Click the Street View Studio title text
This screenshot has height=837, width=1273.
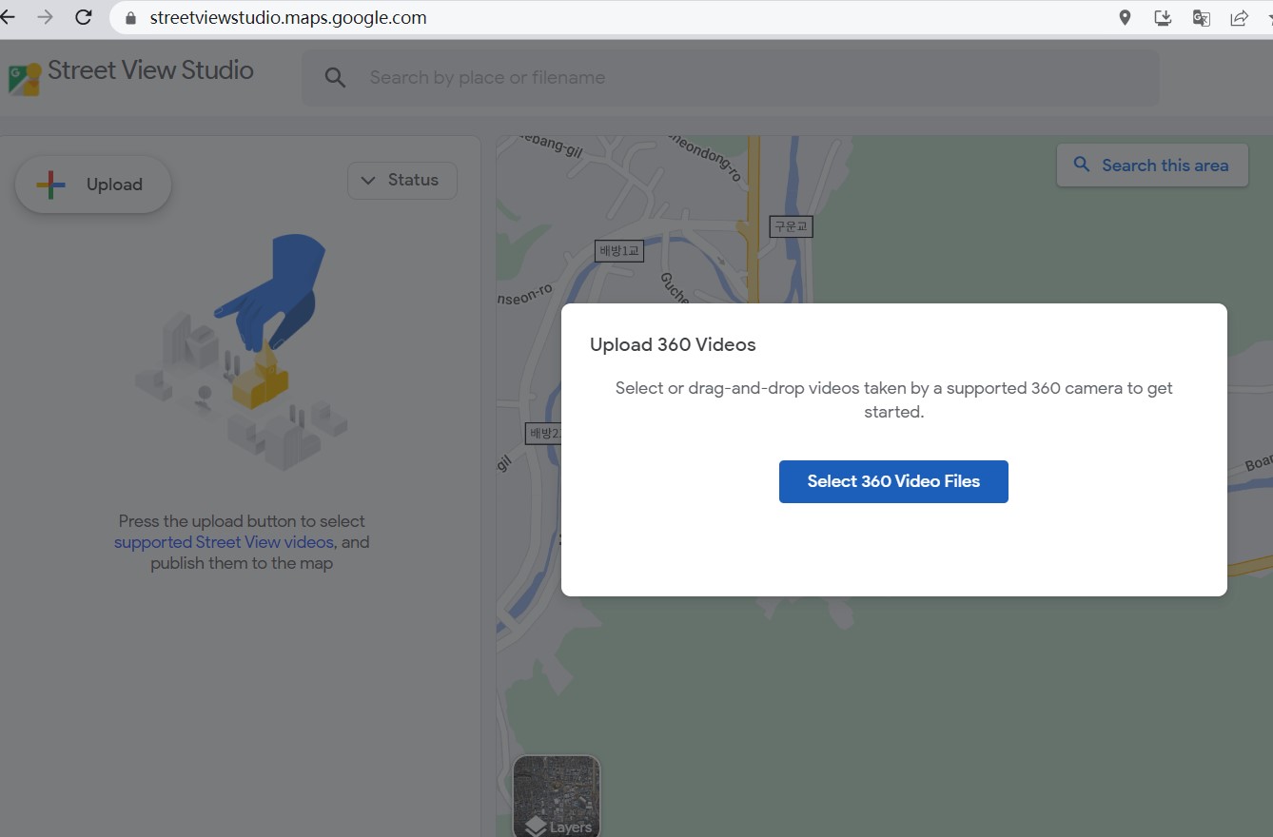(150, 70)
